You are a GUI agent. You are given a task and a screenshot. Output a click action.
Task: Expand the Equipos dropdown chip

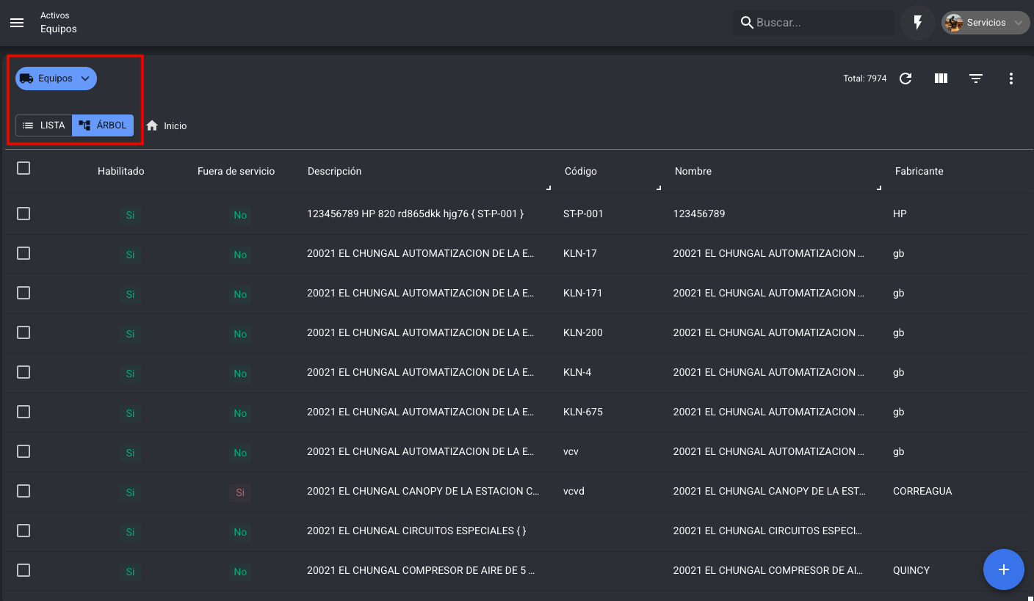click(x=57, y=79)
